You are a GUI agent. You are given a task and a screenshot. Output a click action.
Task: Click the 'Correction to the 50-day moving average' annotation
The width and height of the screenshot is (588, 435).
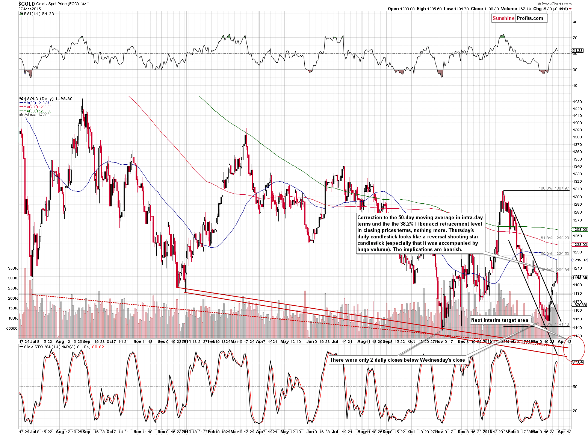[x=420, y=233]
